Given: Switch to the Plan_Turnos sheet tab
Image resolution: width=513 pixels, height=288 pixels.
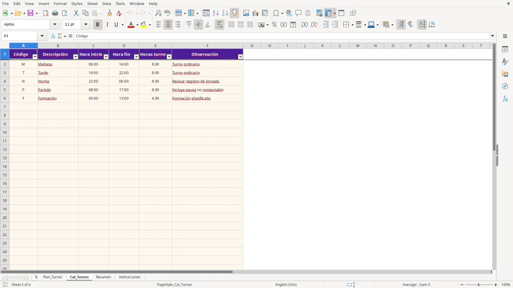Looking at the screenshot, I should (53, 277).
